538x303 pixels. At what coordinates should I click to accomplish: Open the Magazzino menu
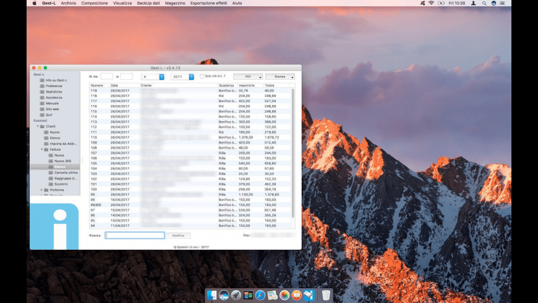(175, 3)
